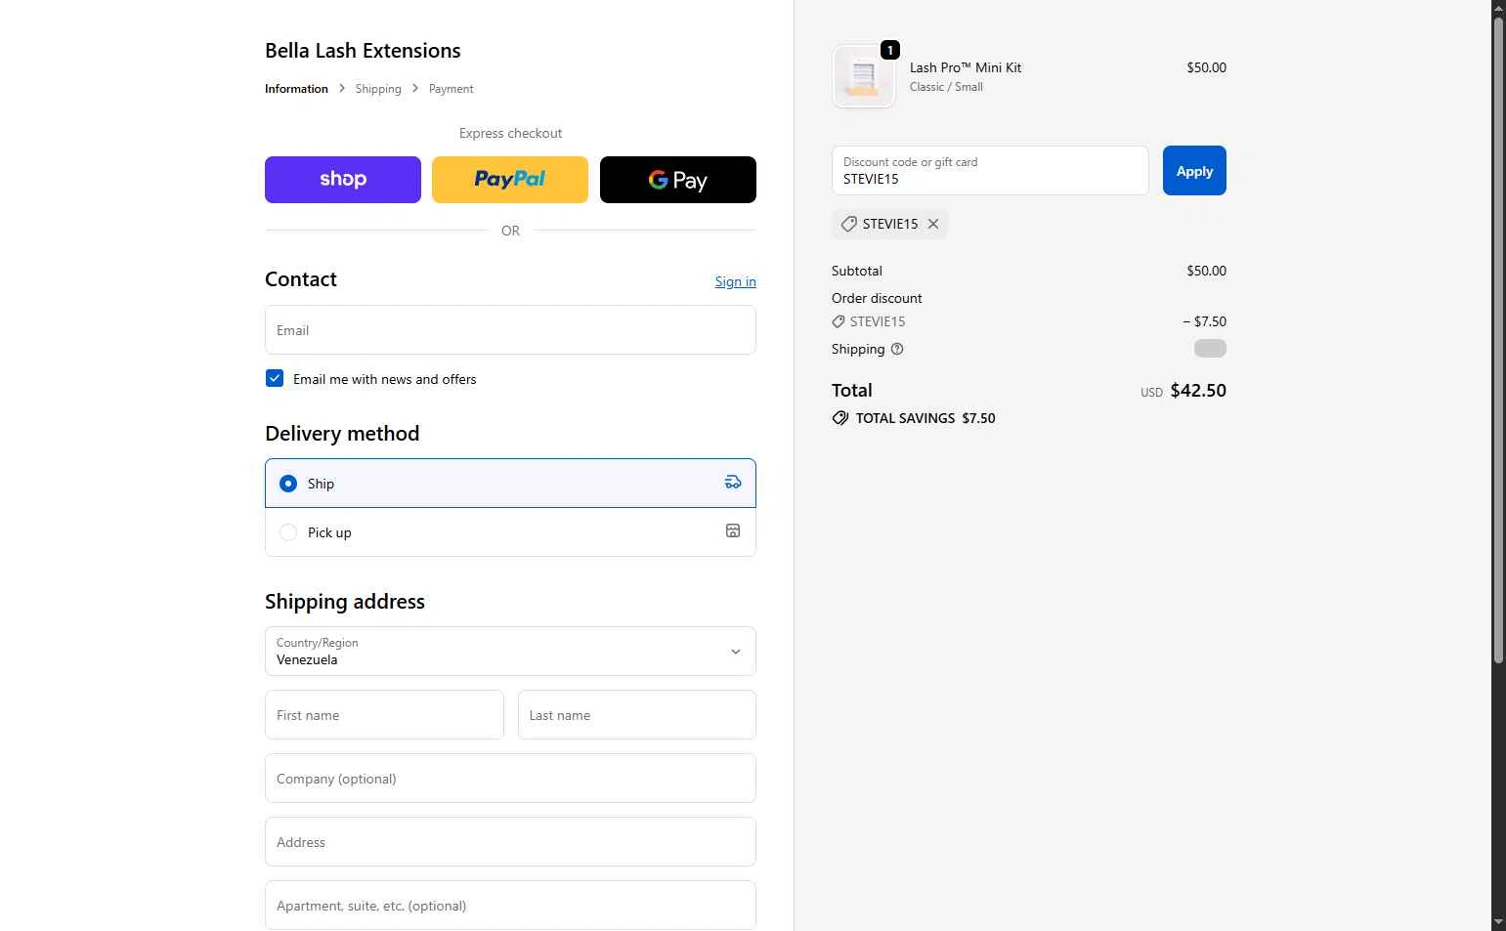Click the Lash Pro Mini Kit thumbnail

pos(864,76)
